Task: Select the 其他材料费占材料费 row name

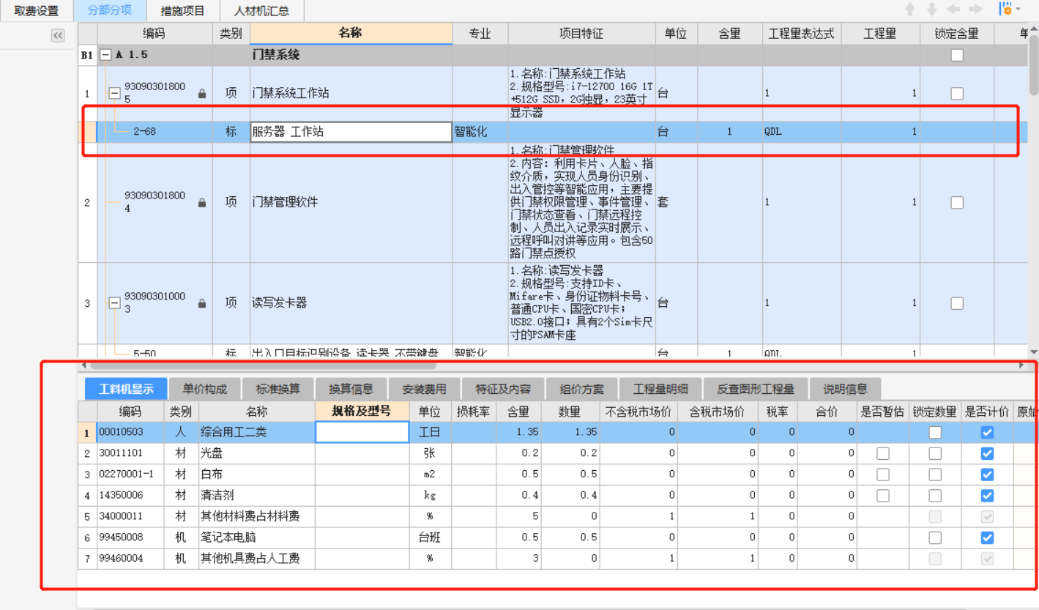Action: coord(256,516)
